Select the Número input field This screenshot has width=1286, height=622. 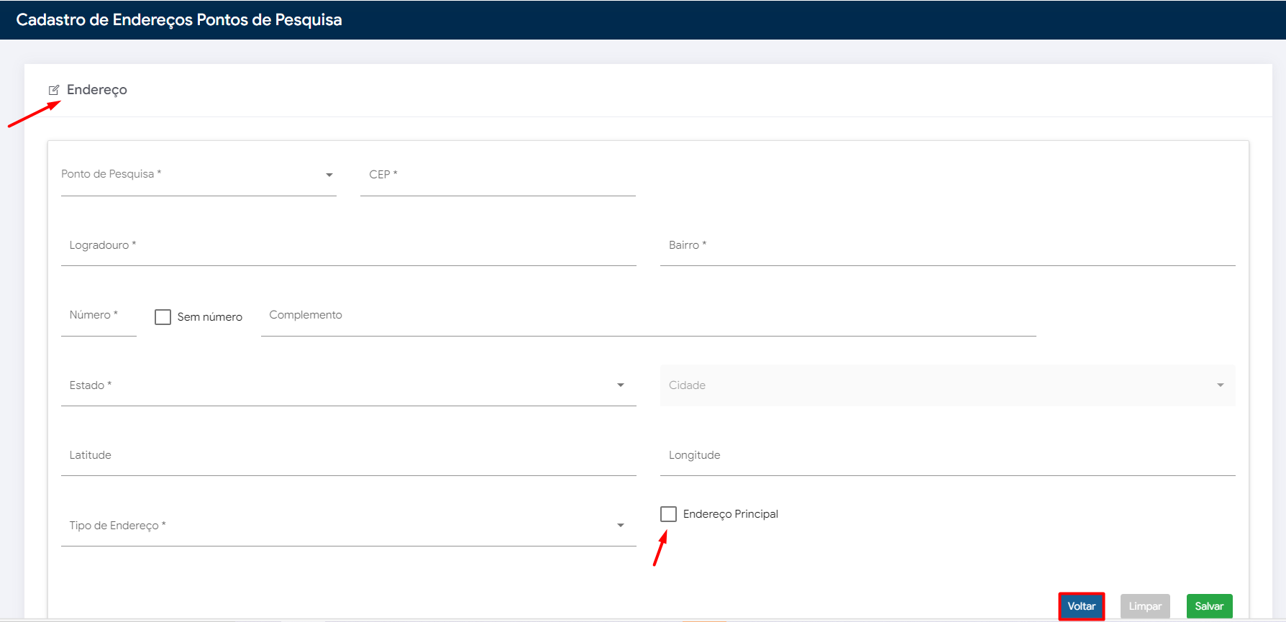[99, 316]
